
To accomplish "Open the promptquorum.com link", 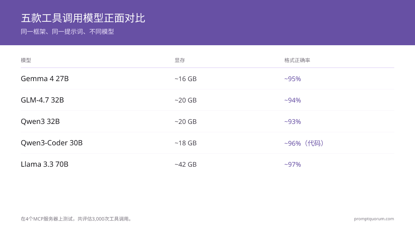I will tap(374, 219).
